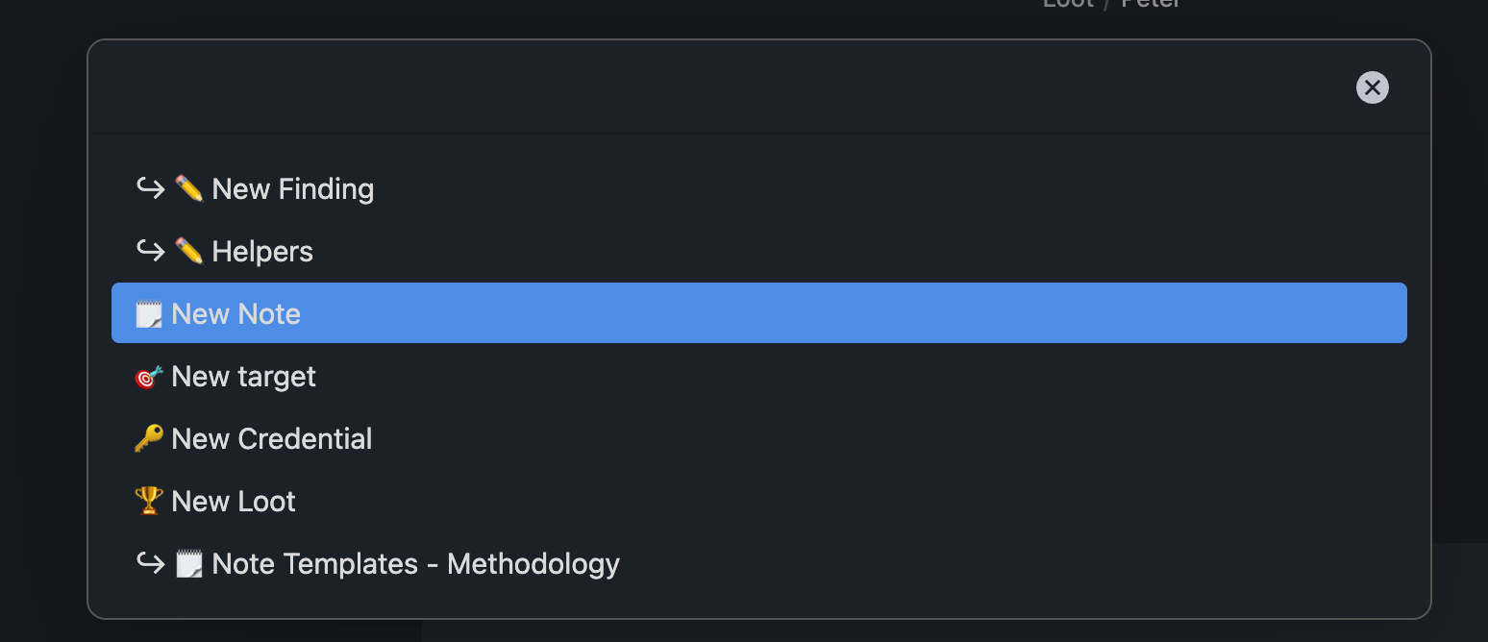
Task: Expand the New Finding submenu arrow
Action: pyautogui.click(x=150, y=188)
